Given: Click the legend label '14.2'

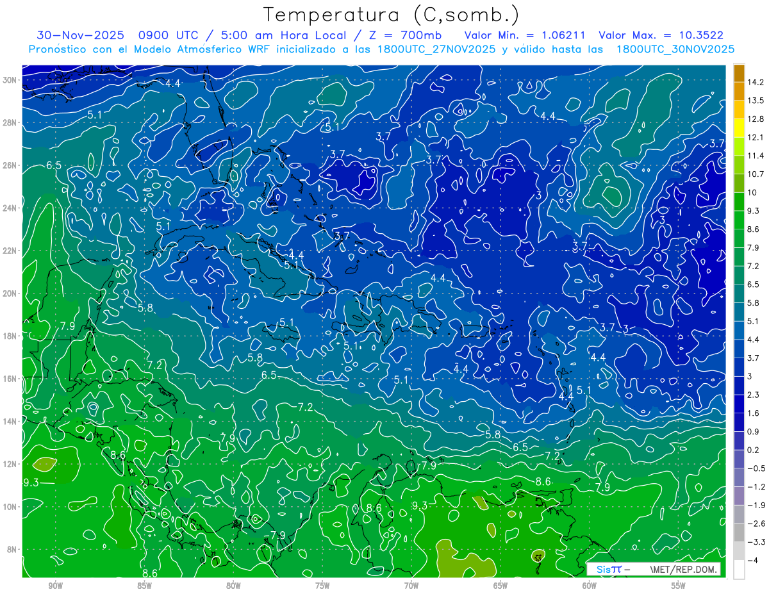Looking at the screenshot, I should coord(756,82).
